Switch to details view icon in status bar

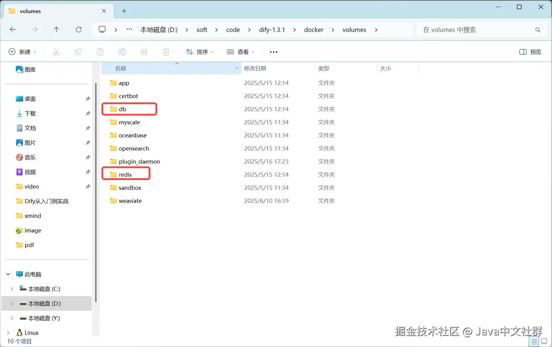click(x=534, y=341)
